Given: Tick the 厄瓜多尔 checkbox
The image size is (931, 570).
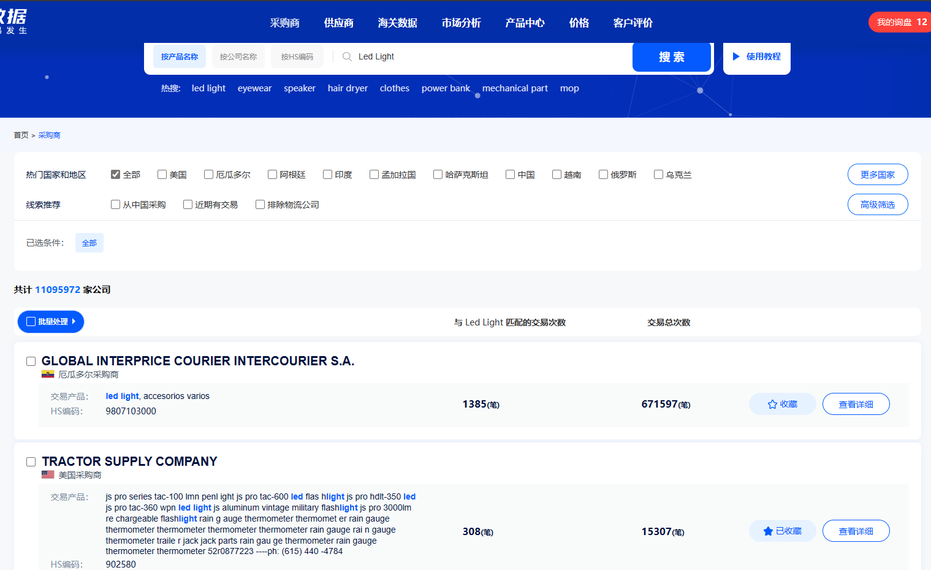Looking at the screenshot, I should 208,175.
